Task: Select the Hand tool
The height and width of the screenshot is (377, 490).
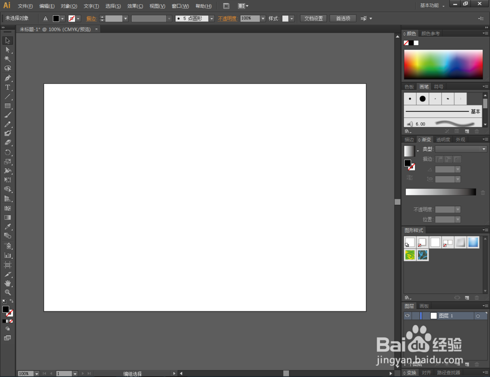Action: [7, 283]
